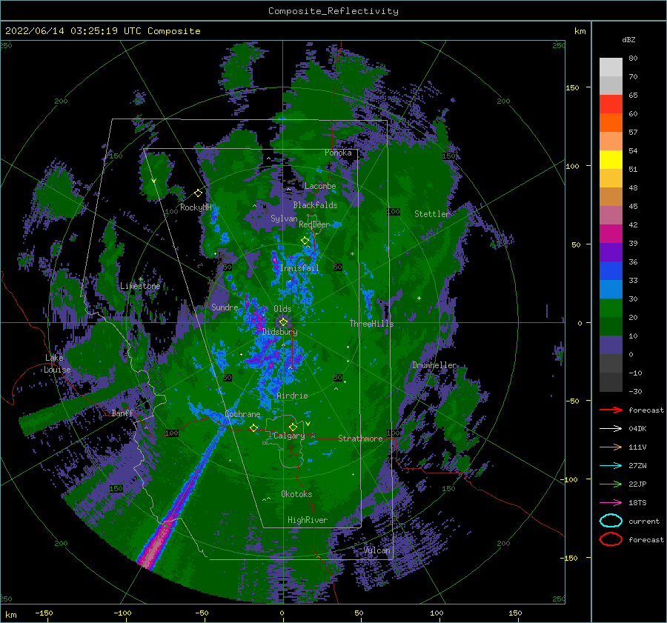
Task: Click the green 22JP arrow icon
Action: [611, 484]
